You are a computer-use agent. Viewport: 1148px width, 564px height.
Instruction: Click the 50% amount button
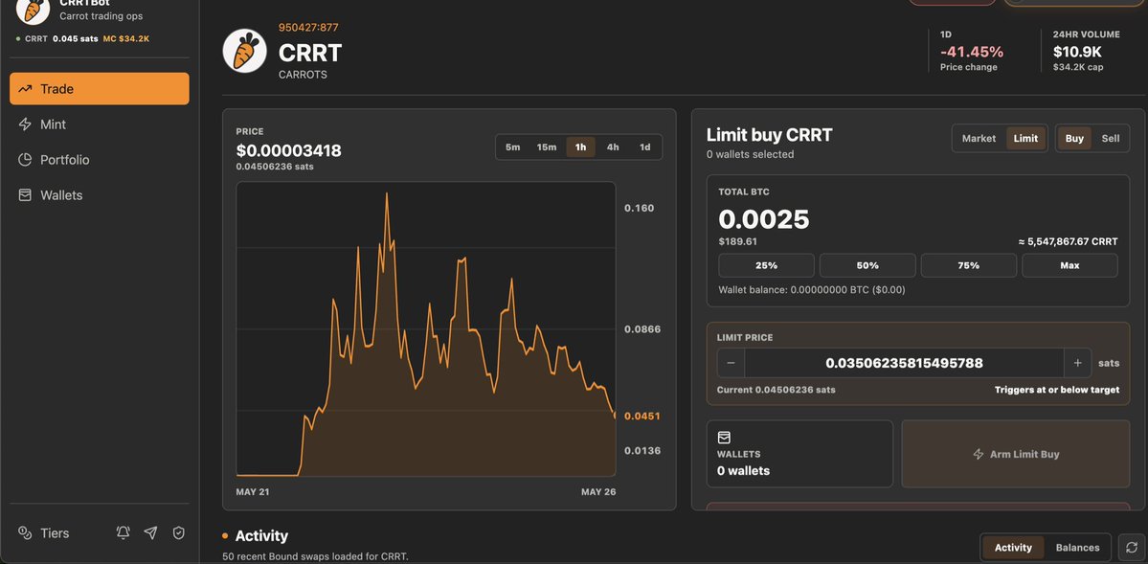click(x=867, y=265)
